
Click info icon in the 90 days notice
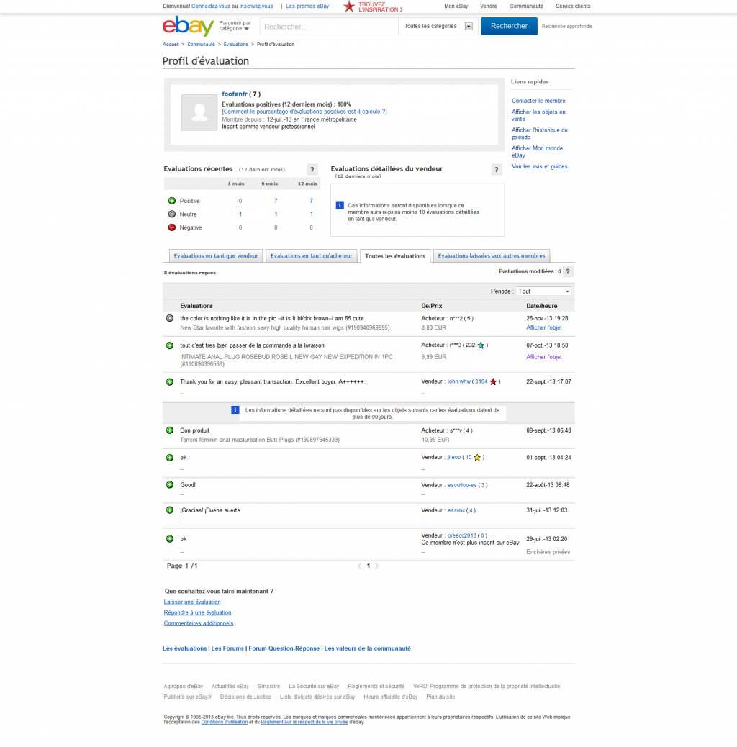click(235, 410)
